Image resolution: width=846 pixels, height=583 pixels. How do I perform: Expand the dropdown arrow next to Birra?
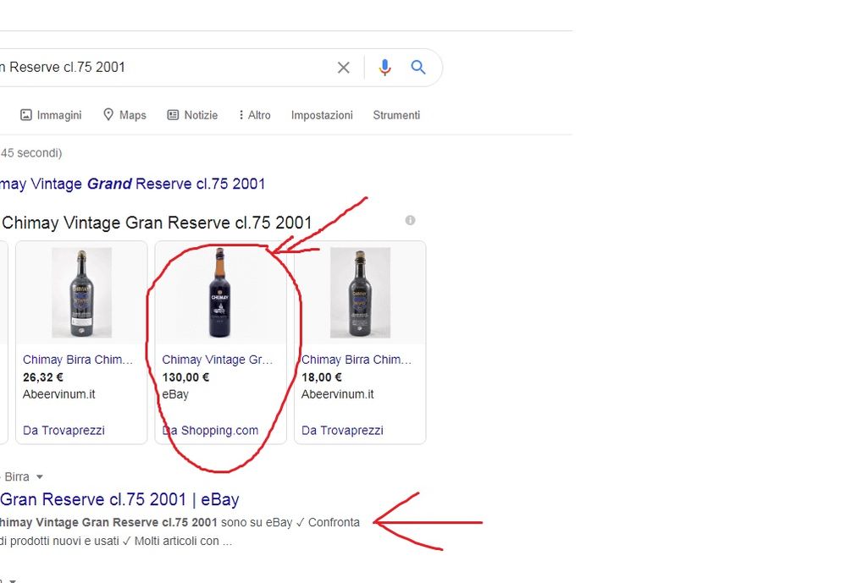click(39, 477)
